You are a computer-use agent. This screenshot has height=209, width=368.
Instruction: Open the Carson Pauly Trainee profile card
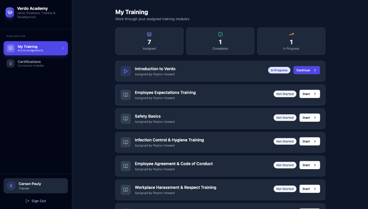click(x=36, y=186)
